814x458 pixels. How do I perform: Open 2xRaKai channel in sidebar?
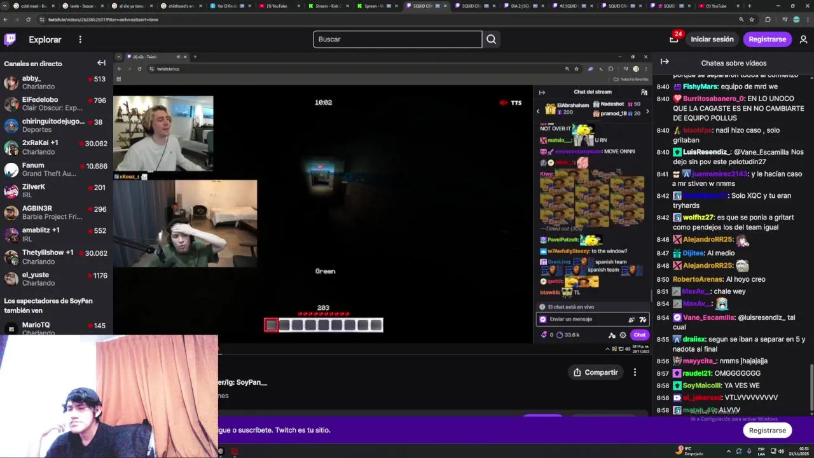(55, 147)
